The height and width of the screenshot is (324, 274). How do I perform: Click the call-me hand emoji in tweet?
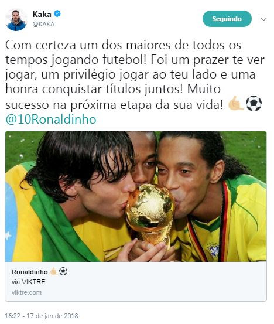click(235, 103)
